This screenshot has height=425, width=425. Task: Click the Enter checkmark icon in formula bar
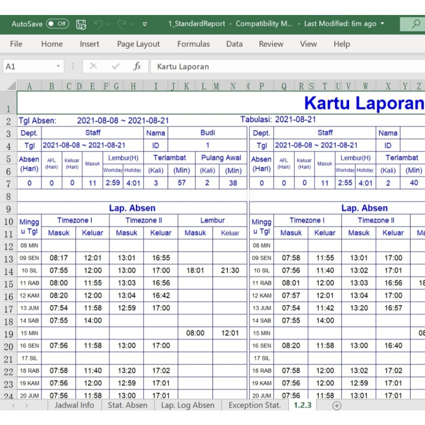coord(115,66)
